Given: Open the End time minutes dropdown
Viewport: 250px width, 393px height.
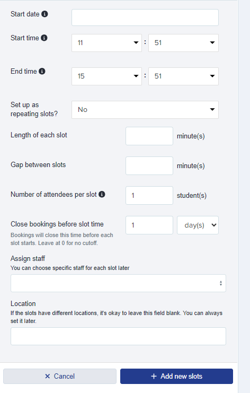Looking at the screenshot, I should click(183, 76).
